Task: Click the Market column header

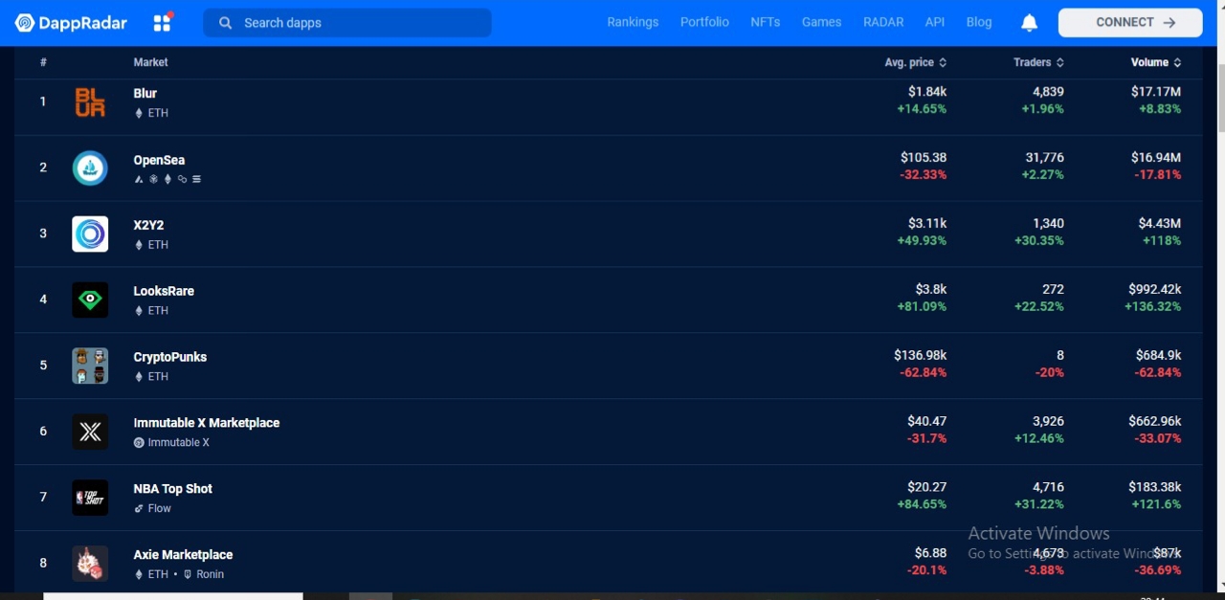Action: coord(150,62)
